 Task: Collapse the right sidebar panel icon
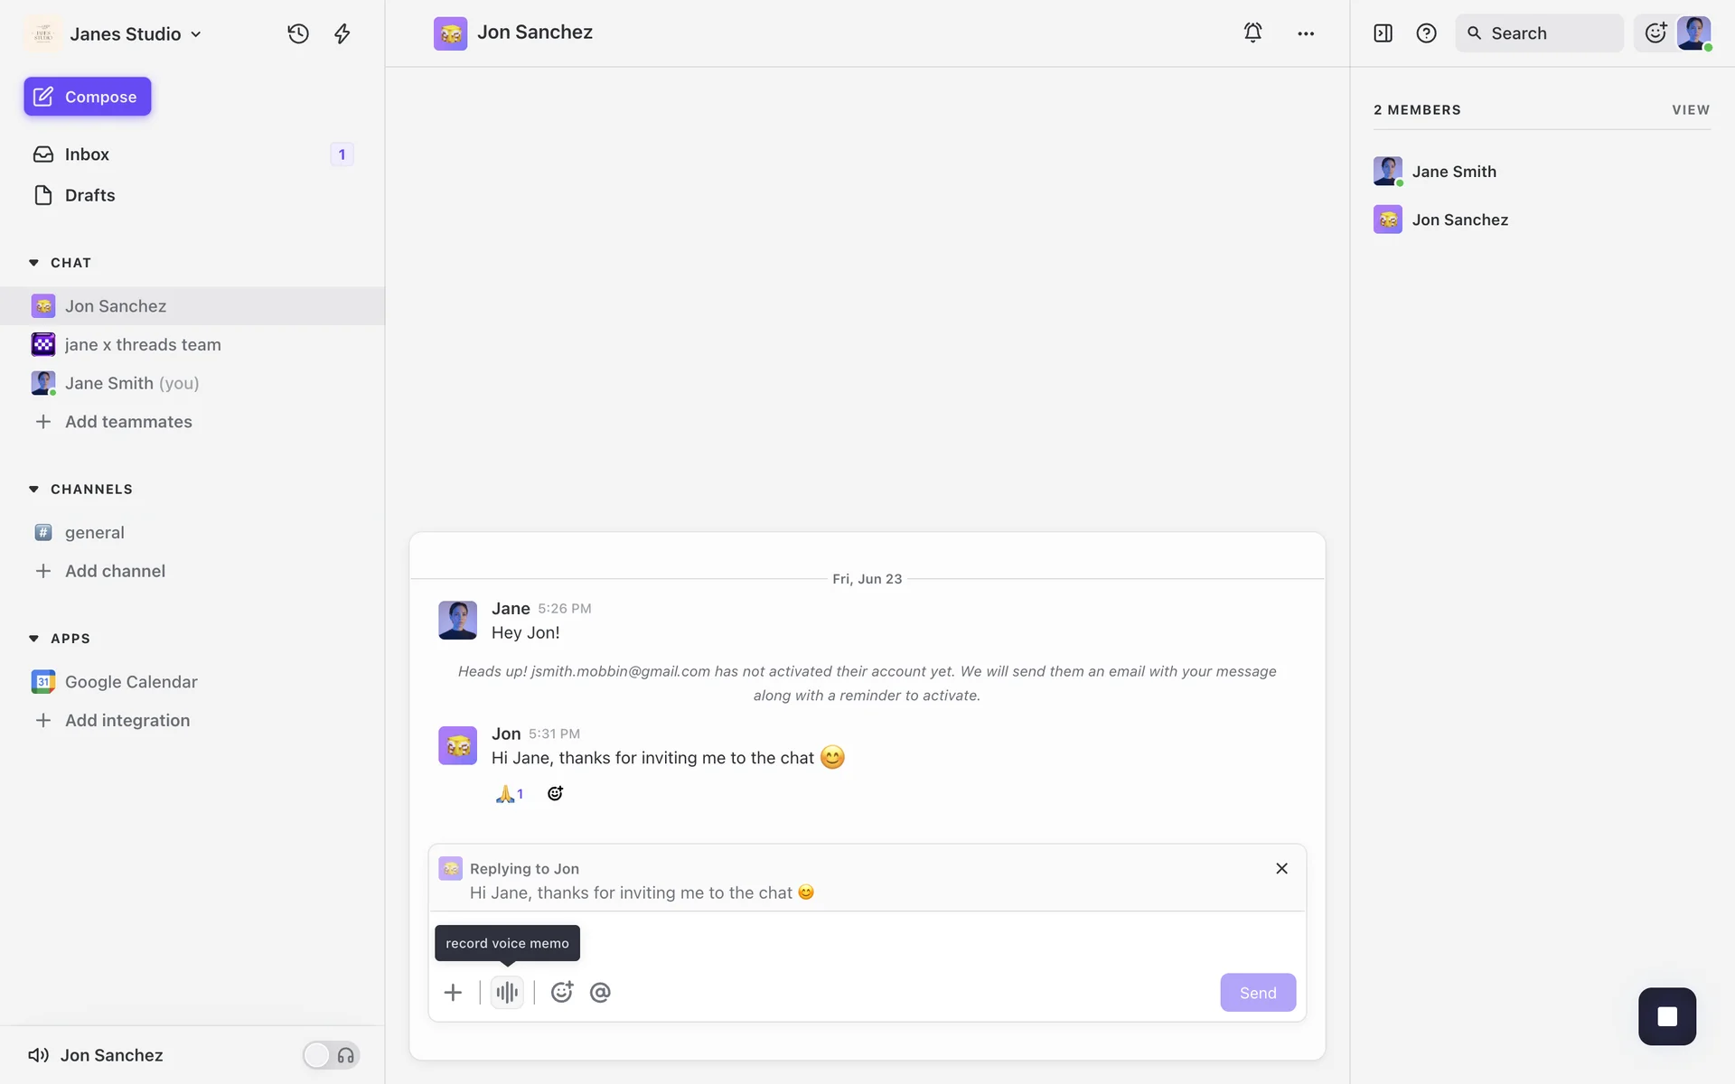coord(1383,33)
